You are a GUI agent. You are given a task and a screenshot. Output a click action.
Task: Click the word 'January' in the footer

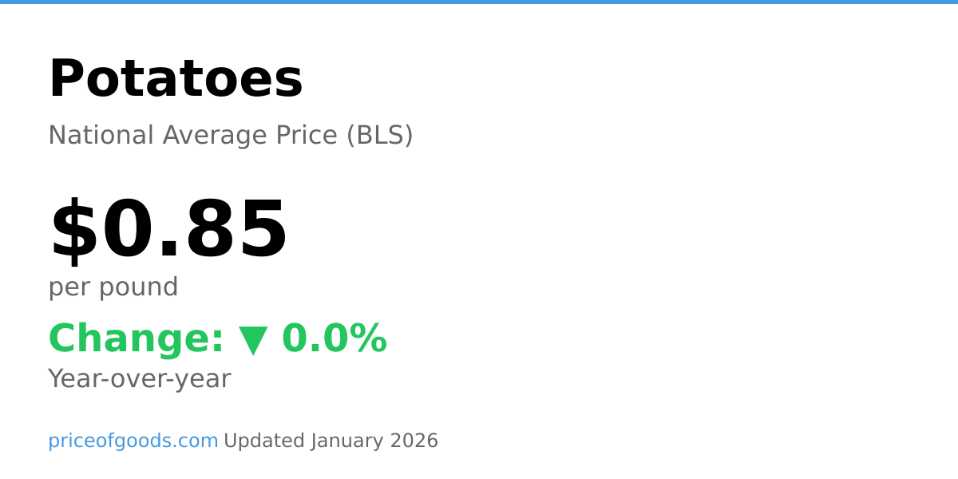click(x=346, y=441)
